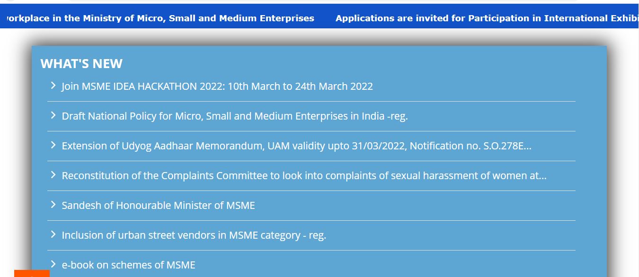Click the arrow beside Complaints Committee reconstitution entry
The width and height of the screenshot is (639, 277).
53,175
